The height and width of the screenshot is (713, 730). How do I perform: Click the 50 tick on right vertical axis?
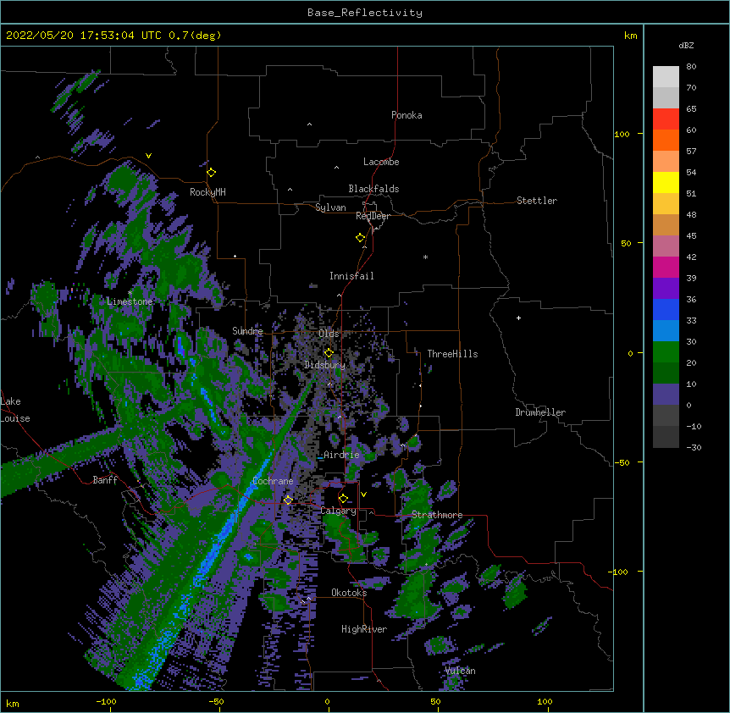pos(626,243)
